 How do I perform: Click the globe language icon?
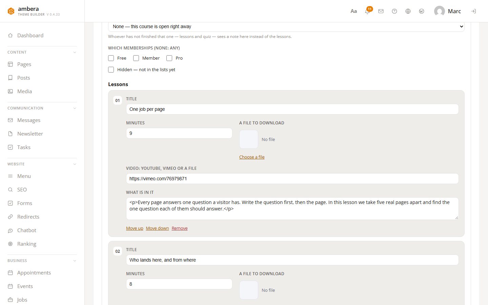click(408, 11)
